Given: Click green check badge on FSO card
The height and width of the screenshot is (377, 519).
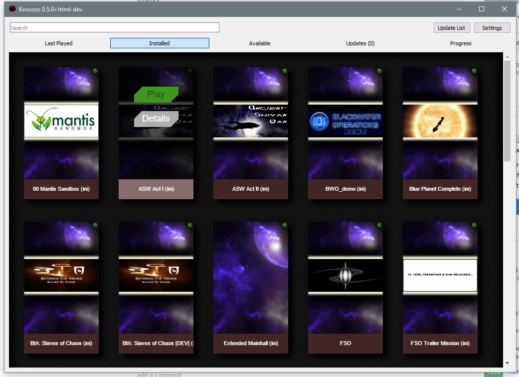Looking at the screenshot, I should pyautogui.click(x=379, y=225).
